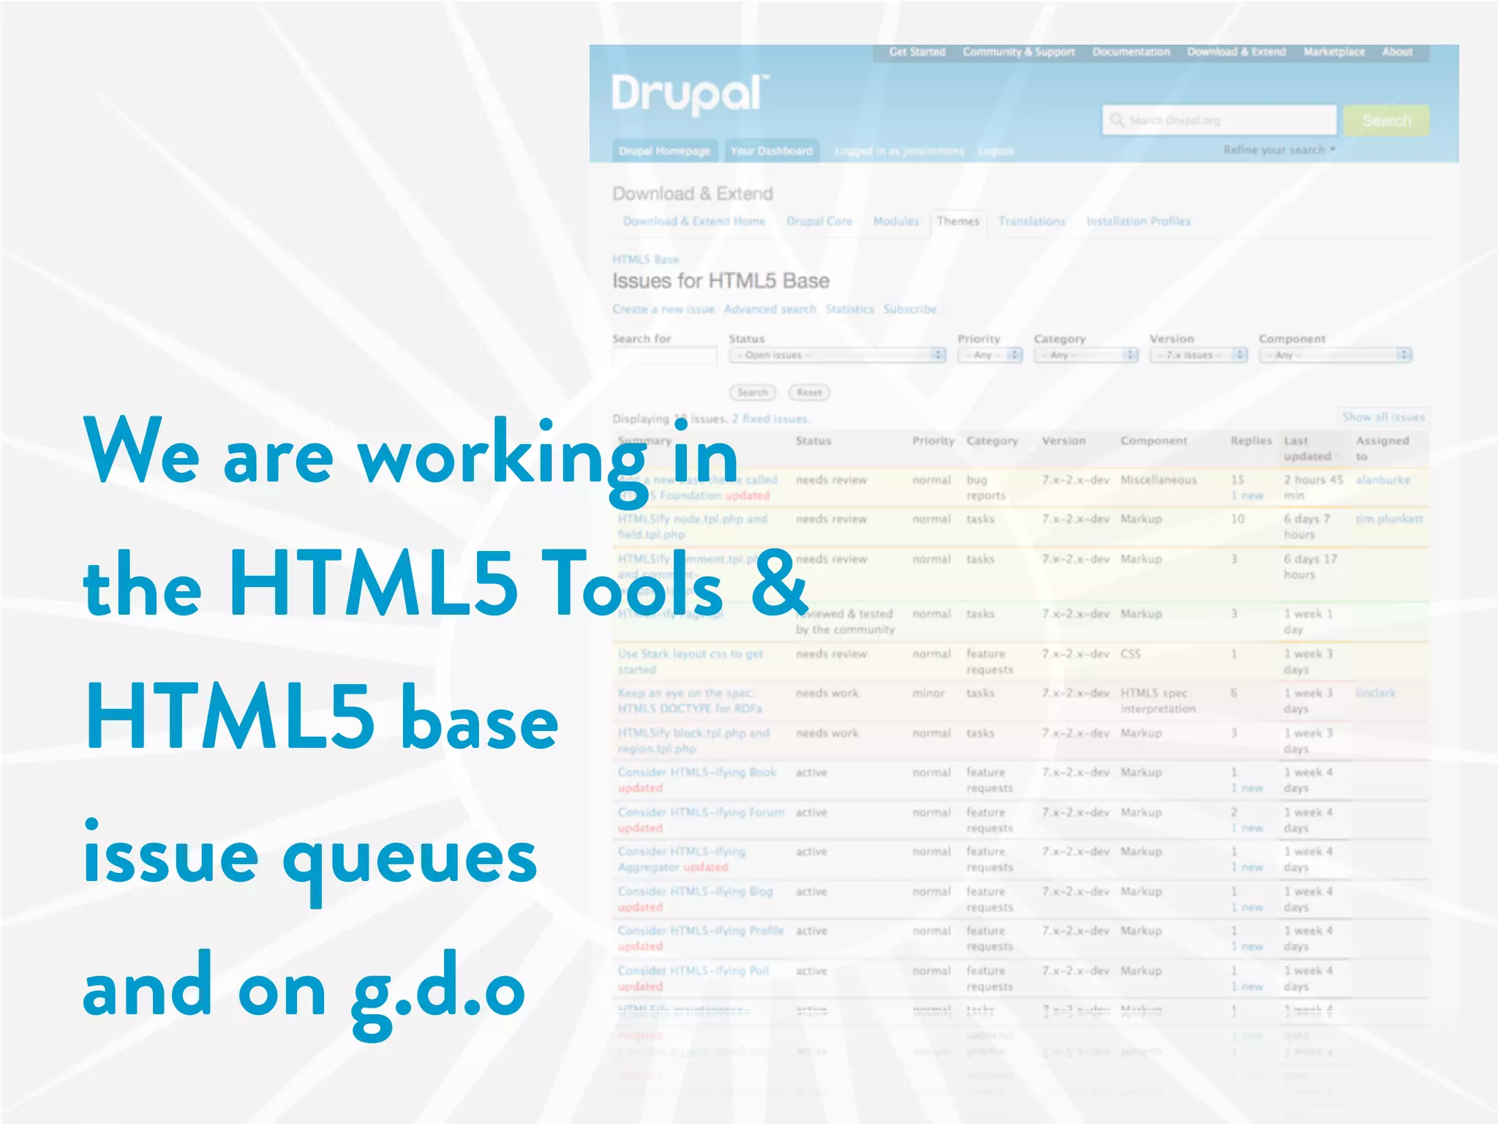Open HTML5ify node.tpl.php and field.tpl.php issue

pyautogui.click(x=692, y=527)
